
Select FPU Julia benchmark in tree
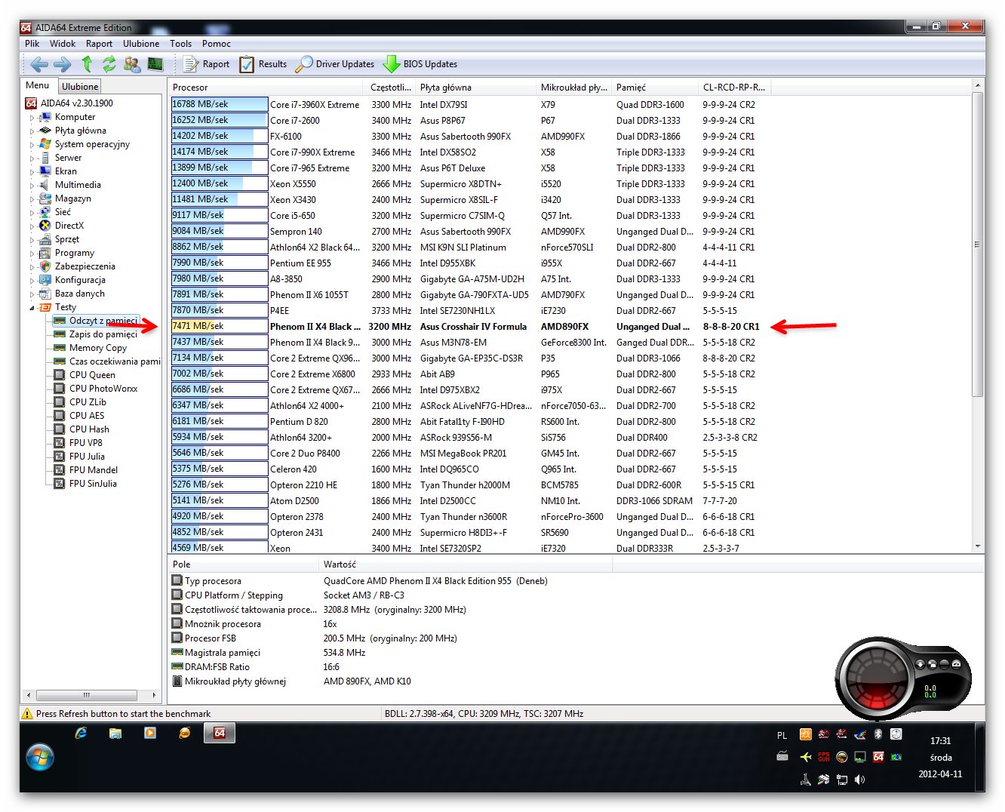pyautogui.click(x=87, y=457)
